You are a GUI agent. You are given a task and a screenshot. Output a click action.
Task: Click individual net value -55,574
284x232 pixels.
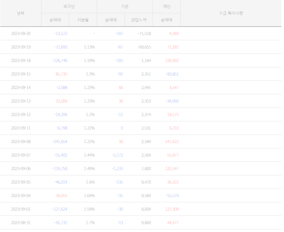(172, 196)
